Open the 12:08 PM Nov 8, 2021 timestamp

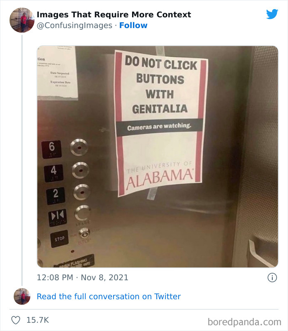pos(82,277)
